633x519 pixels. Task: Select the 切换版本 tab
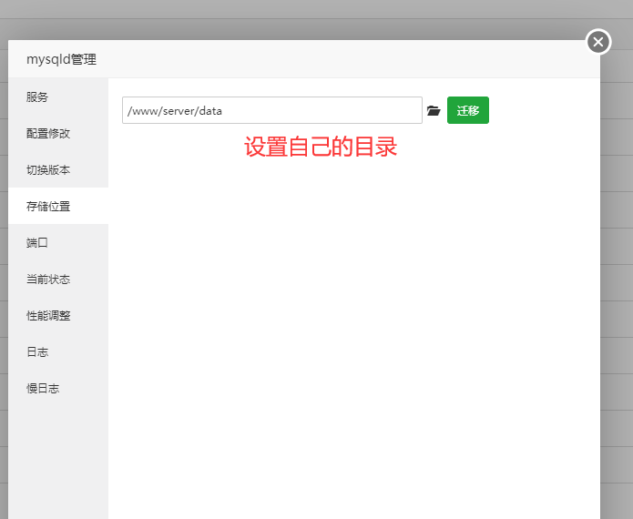(58, 169)
